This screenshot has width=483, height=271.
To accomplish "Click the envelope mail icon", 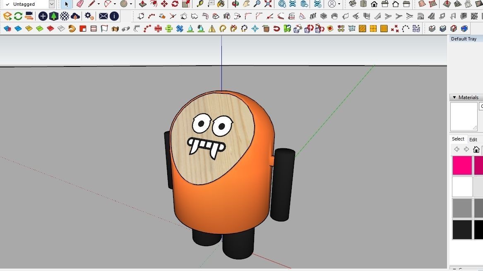I will [x=103, y=16].
